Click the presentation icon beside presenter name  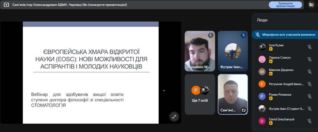[6, 5]
